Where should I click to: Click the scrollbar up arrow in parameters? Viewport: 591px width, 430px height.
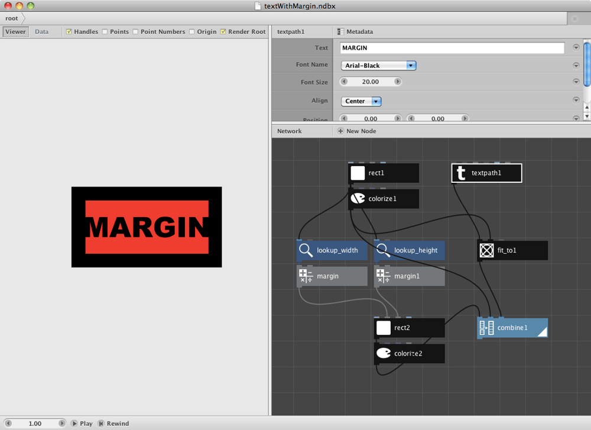click(587, 107)
